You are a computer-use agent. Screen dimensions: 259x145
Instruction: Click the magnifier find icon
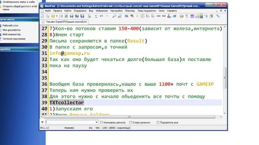pyautogui.click(x=114, y=16)
